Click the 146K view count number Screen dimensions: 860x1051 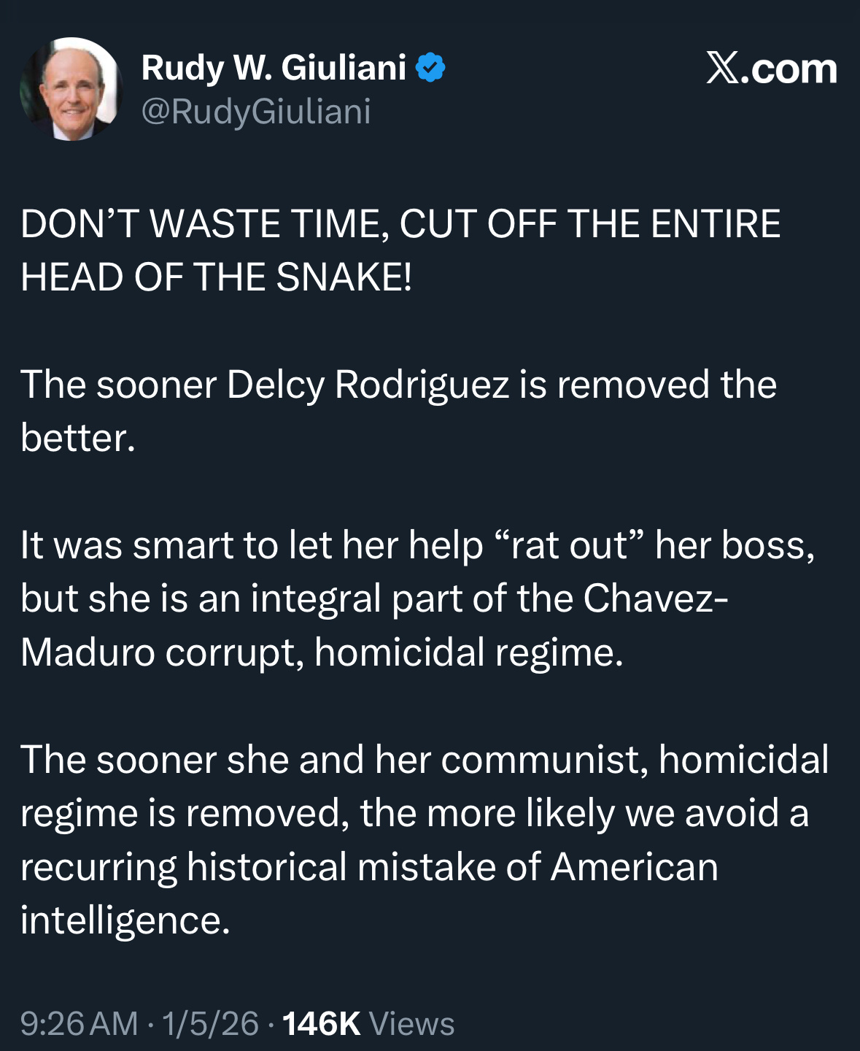321,1023
